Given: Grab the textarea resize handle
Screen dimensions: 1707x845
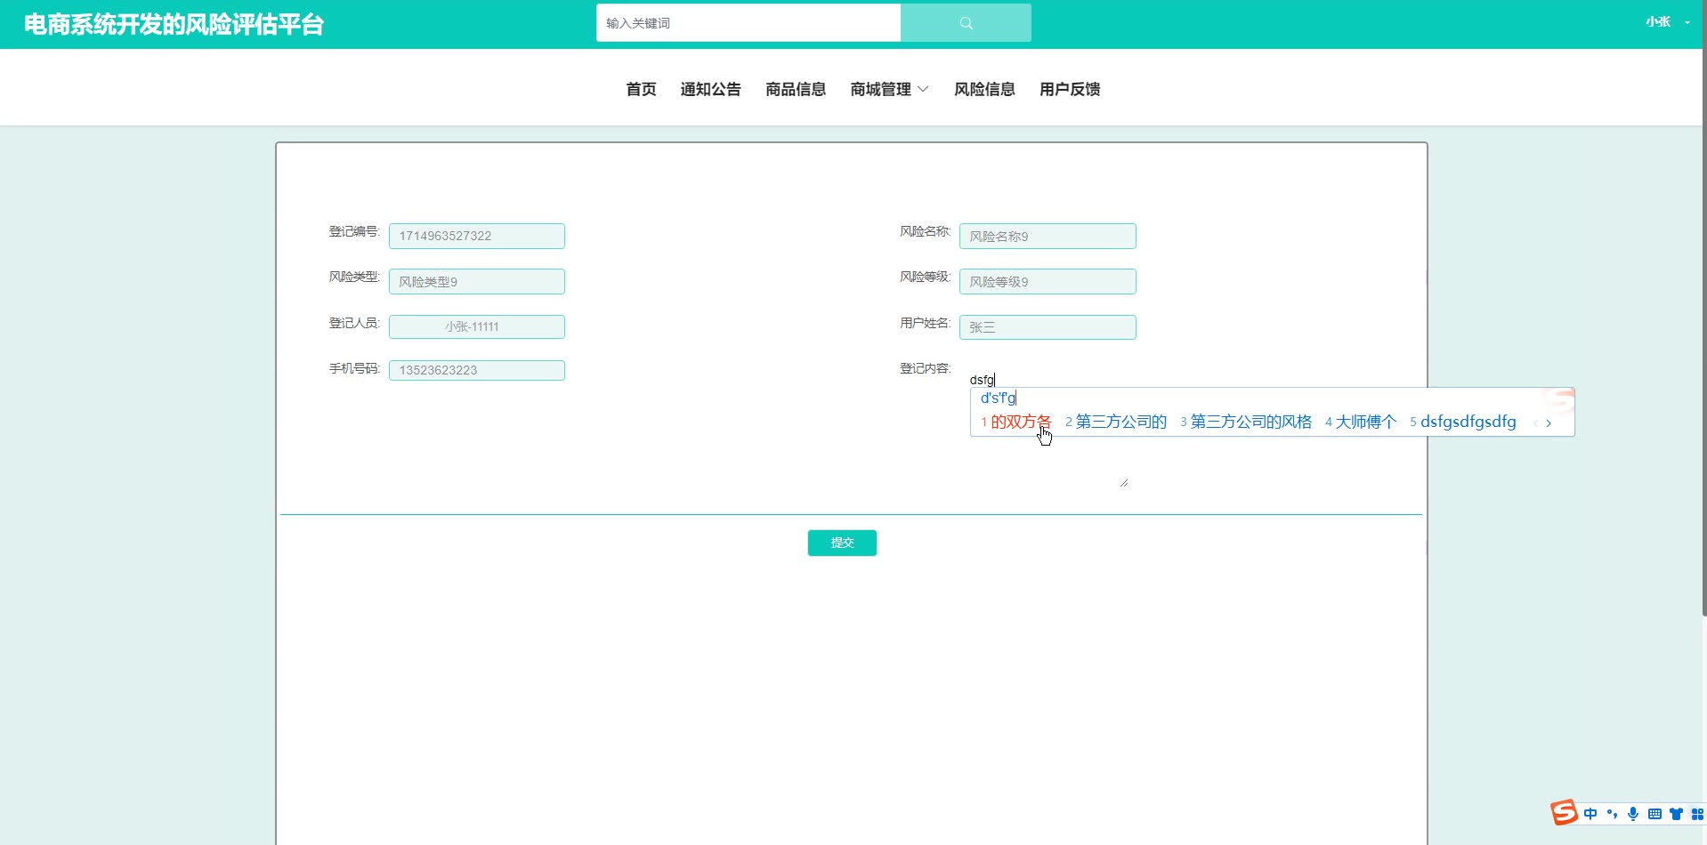Looking at the screenshot, I should point(1124,483).
